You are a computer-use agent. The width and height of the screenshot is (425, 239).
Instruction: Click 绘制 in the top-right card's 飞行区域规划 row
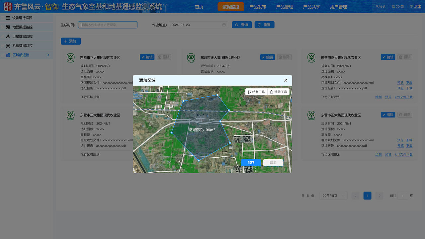point(379,97)
